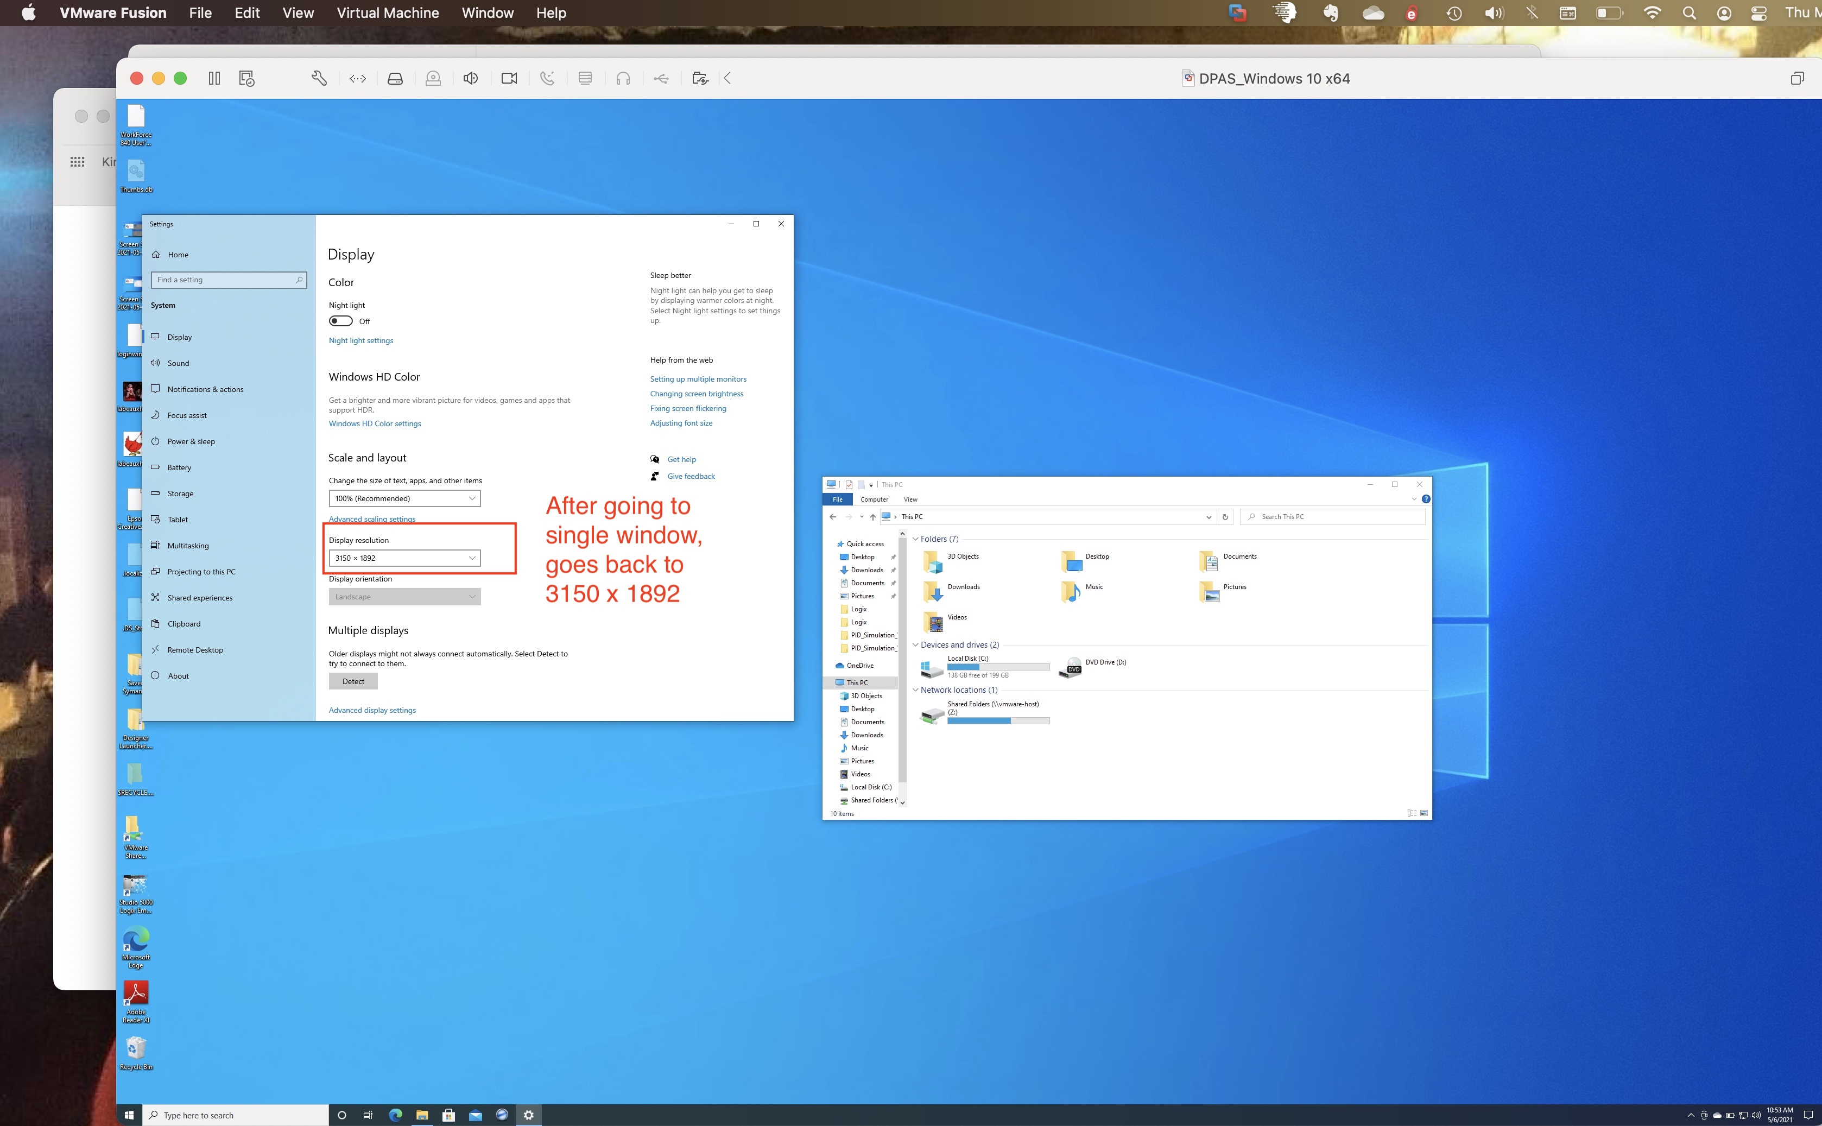Open Advanced display settings link
The image size is (1822, 1126).
(372, 711)
